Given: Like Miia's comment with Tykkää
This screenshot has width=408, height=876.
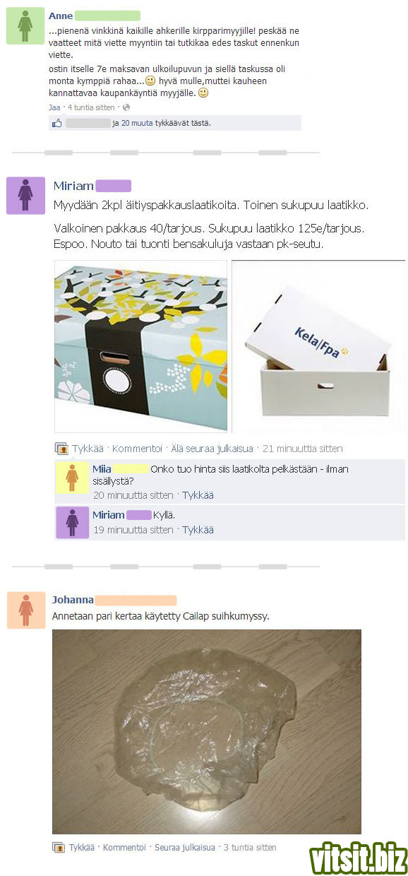Looking at the screenshot, I should tap(198, 495).
